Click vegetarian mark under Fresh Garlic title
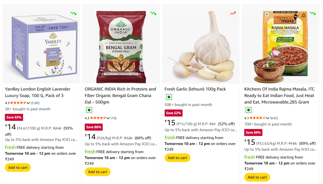The height and width of the screenshot is (184, 323). (x=169, y=97)
